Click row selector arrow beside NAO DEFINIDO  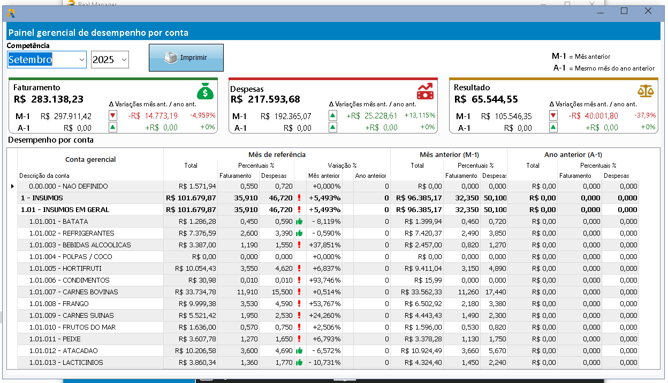coord(12,186)
